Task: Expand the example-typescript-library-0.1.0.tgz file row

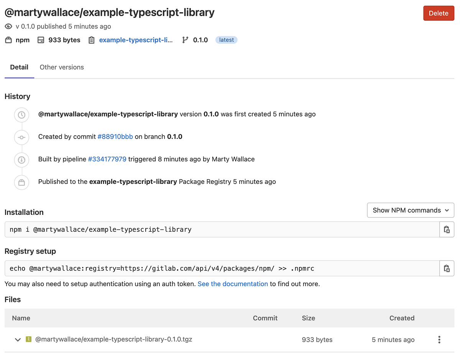Action: [17, 339]
